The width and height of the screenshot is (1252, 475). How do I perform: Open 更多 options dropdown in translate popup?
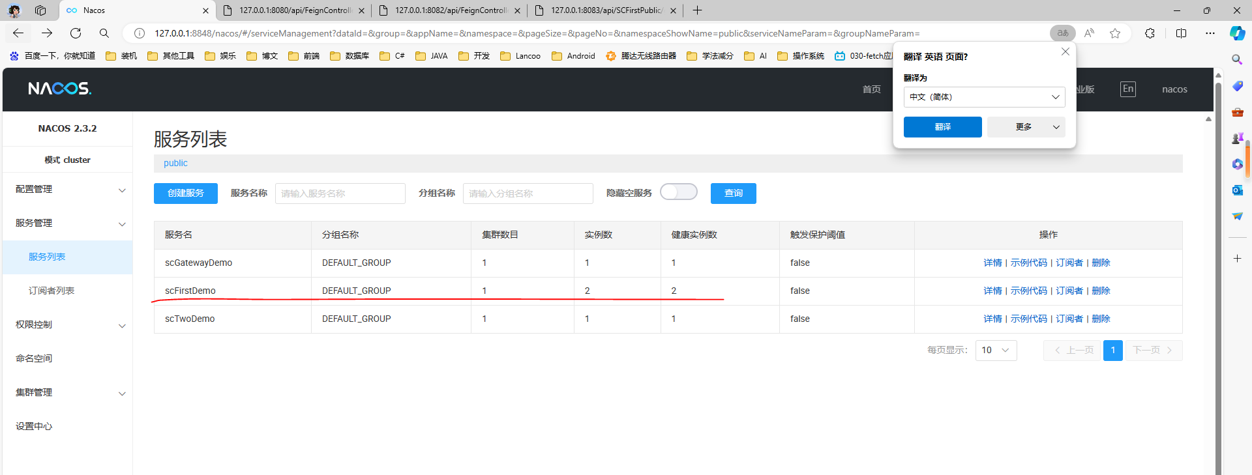click(1026, 127)
